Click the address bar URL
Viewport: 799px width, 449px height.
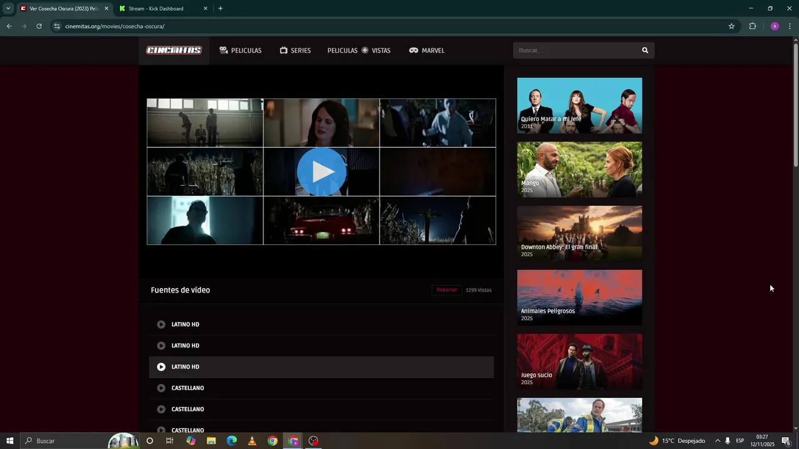click(115, 26)
